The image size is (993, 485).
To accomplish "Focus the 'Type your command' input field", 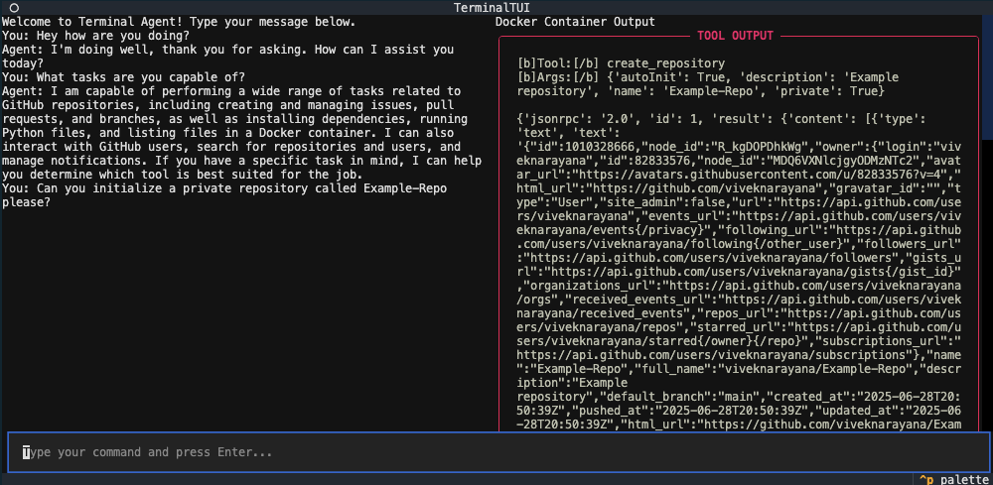I will (x=498, y=452).
